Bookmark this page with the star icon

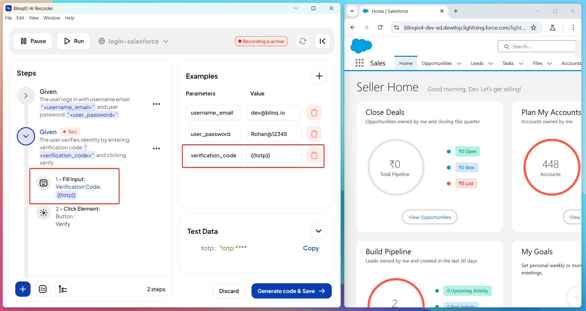point(534,27)
